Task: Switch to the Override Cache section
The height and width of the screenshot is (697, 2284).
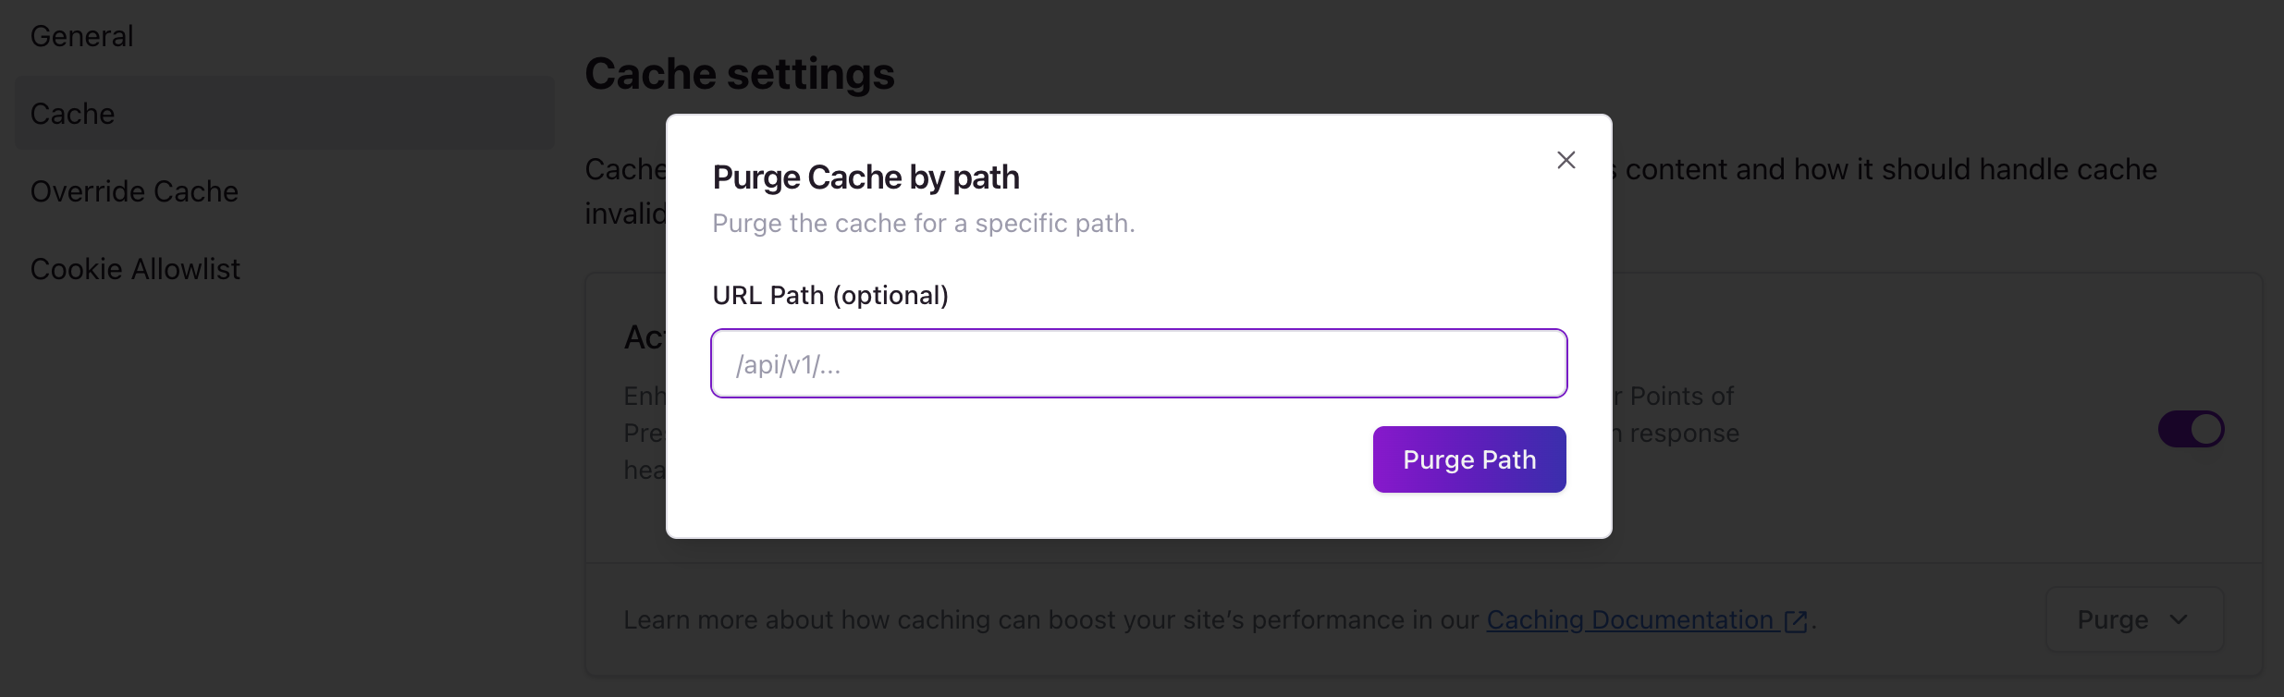Action: click(x=134, y=191)
